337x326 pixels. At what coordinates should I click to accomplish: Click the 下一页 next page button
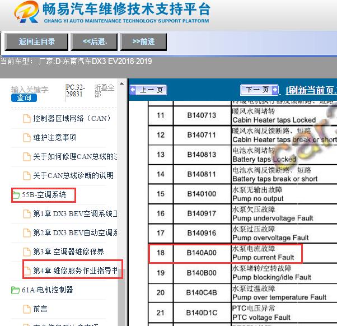tap(259, 90)
